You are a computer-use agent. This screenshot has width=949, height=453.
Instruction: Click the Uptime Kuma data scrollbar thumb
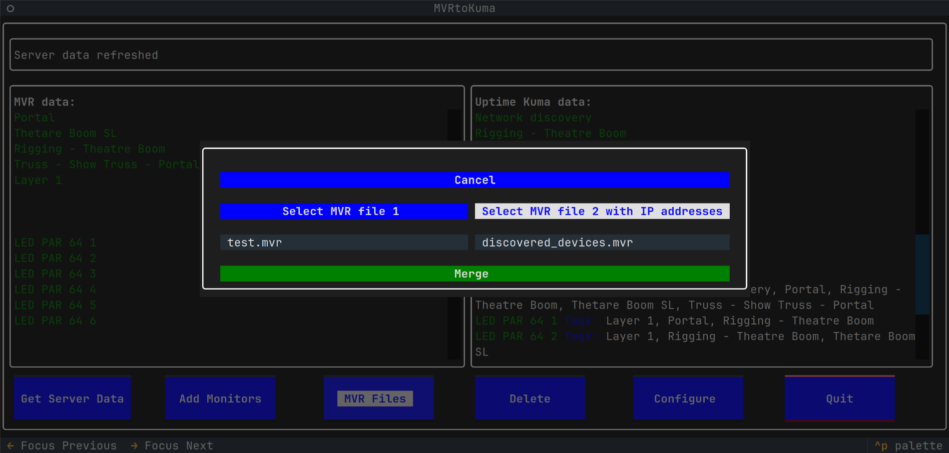(922, 274)
